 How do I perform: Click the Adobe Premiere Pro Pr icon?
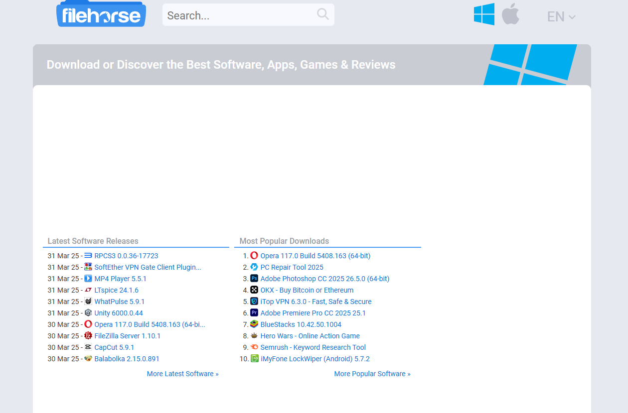pyautogui.click(x=254, y=313)
